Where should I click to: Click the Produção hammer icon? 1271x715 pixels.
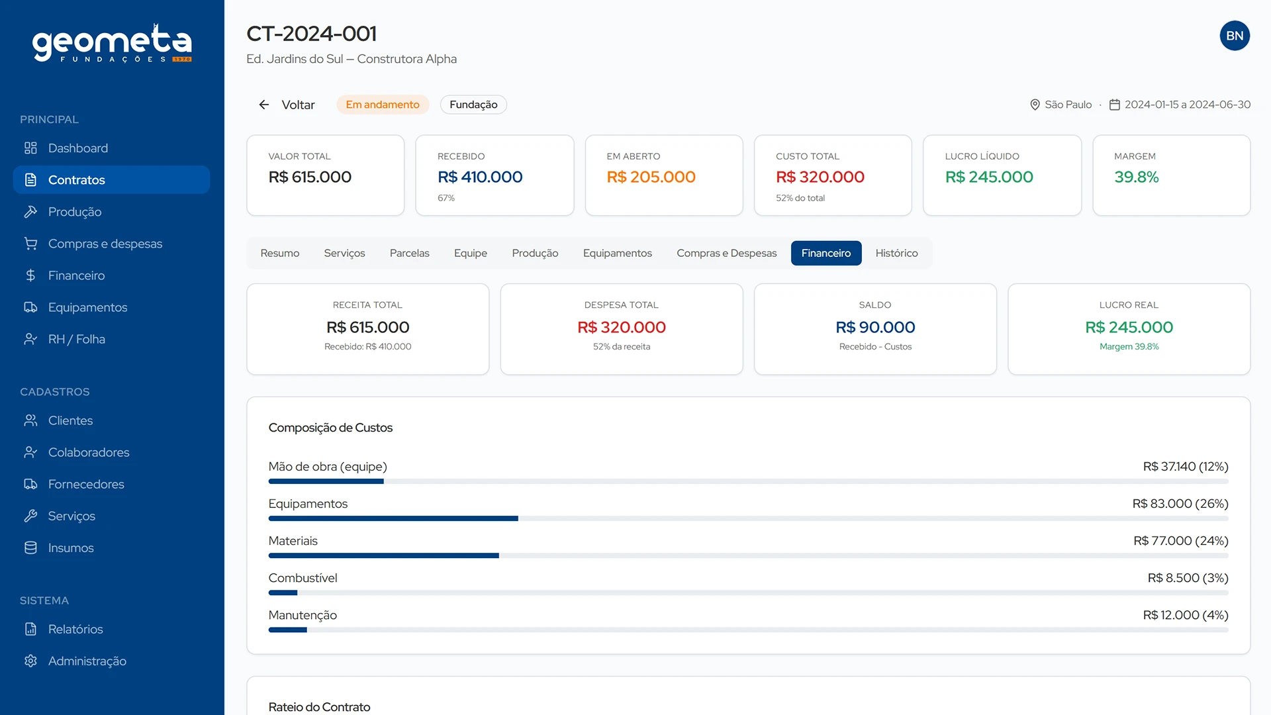tap(30, 212)
